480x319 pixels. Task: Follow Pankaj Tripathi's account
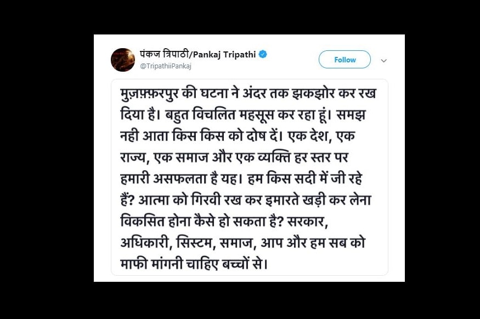click(x=345, y=60)
